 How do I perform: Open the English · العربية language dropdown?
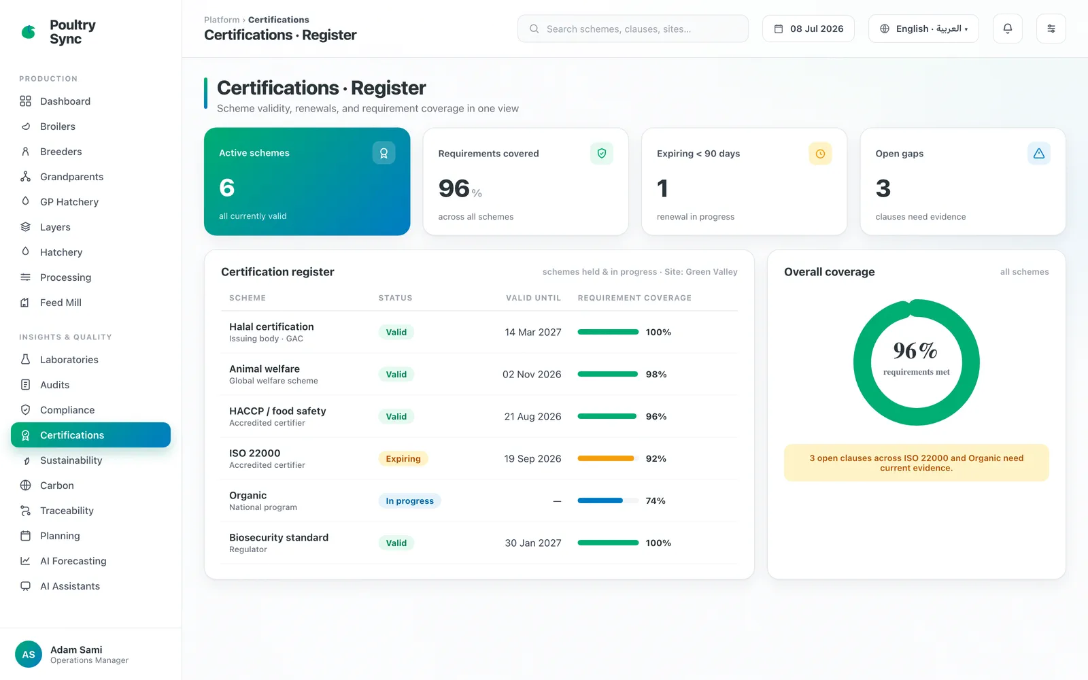(923, 29)
